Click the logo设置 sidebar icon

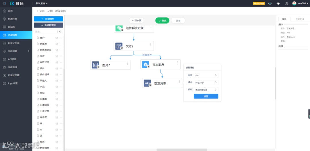coord(4,83)
